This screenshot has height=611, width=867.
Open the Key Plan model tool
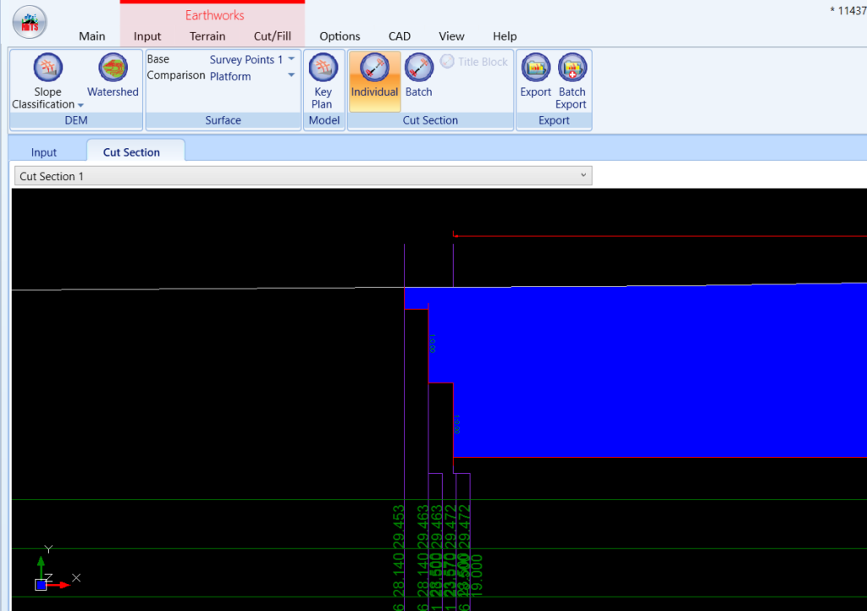click(323, 81)
